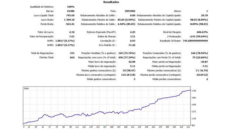Click Rebaixamento Máximo do Capital Líquido value 98.03 (8.09%)
The image size is (230, 134).
(199, 20)
